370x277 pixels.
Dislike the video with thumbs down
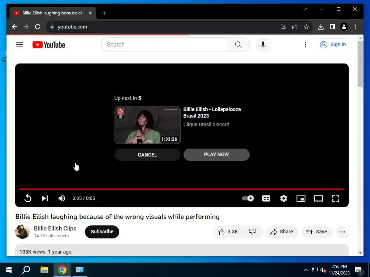(253, 232)
